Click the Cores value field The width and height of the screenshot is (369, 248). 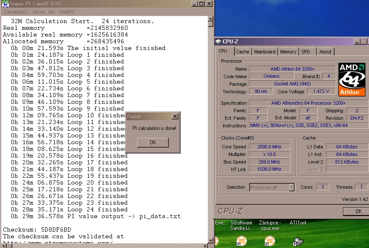(322, 187)
